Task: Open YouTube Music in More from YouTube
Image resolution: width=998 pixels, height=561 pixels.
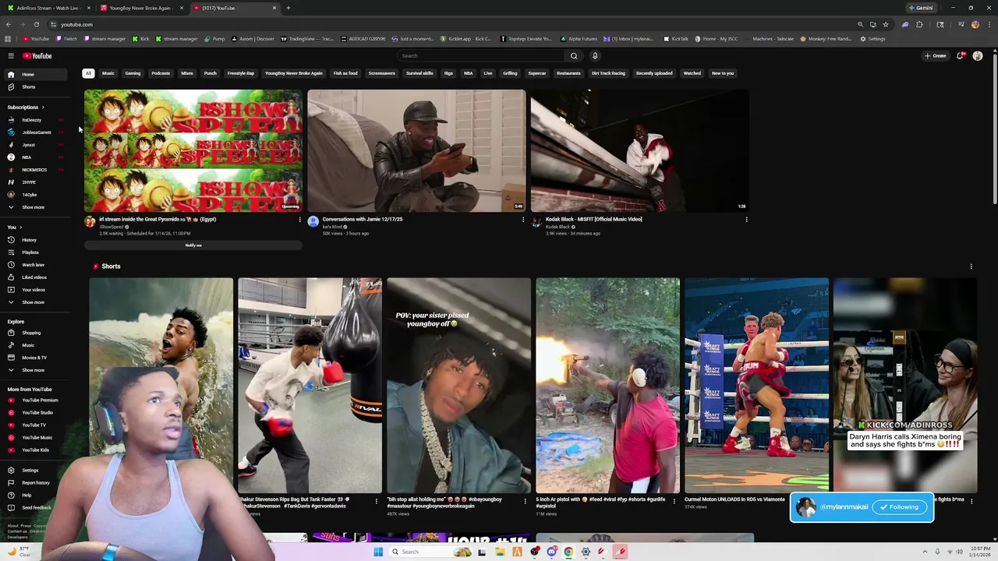Action: 37,437
